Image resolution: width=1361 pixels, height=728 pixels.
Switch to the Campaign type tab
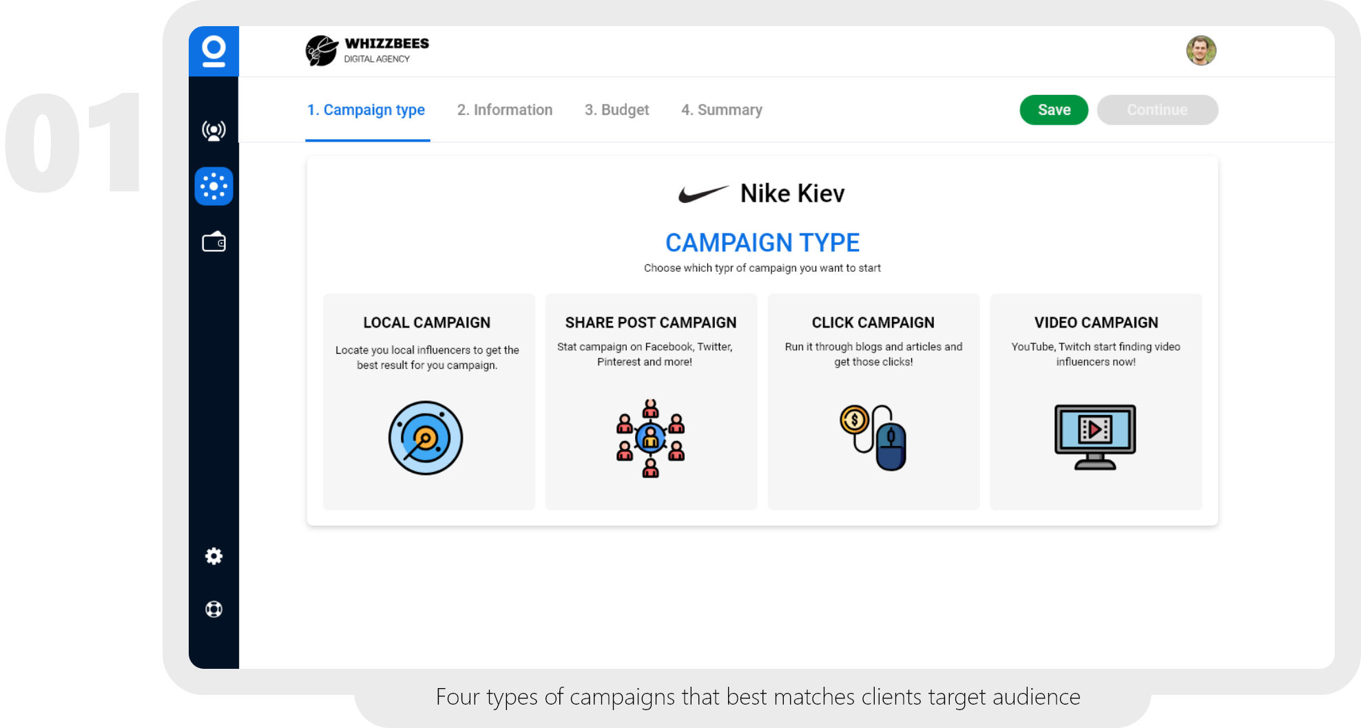(366, 110)
